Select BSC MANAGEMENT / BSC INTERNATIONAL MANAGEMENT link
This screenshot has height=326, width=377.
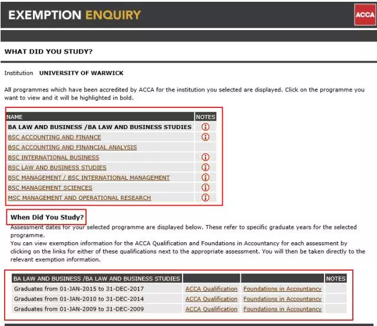tap(89, 177)
